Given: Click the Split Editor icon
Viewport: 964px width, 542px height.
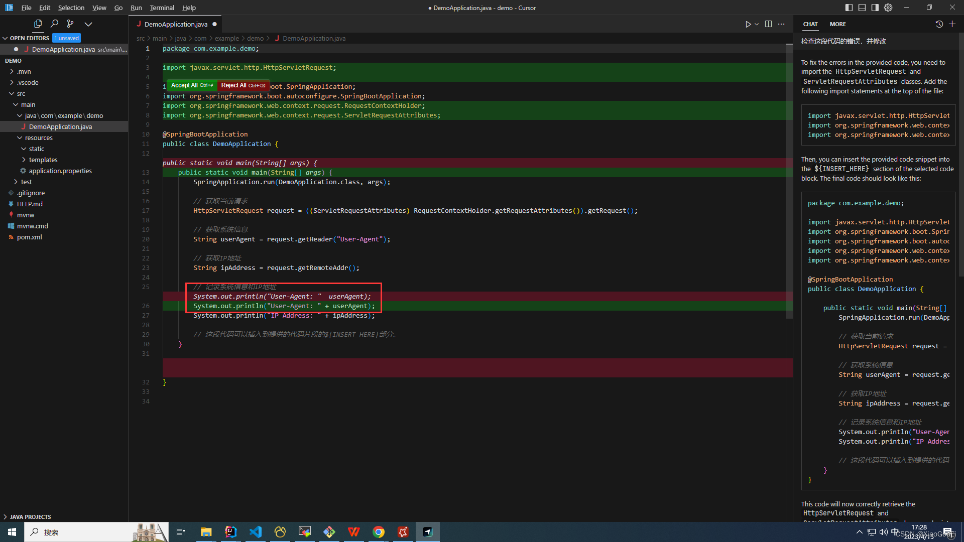Looking at the screenshot, I should pos(768,24).
